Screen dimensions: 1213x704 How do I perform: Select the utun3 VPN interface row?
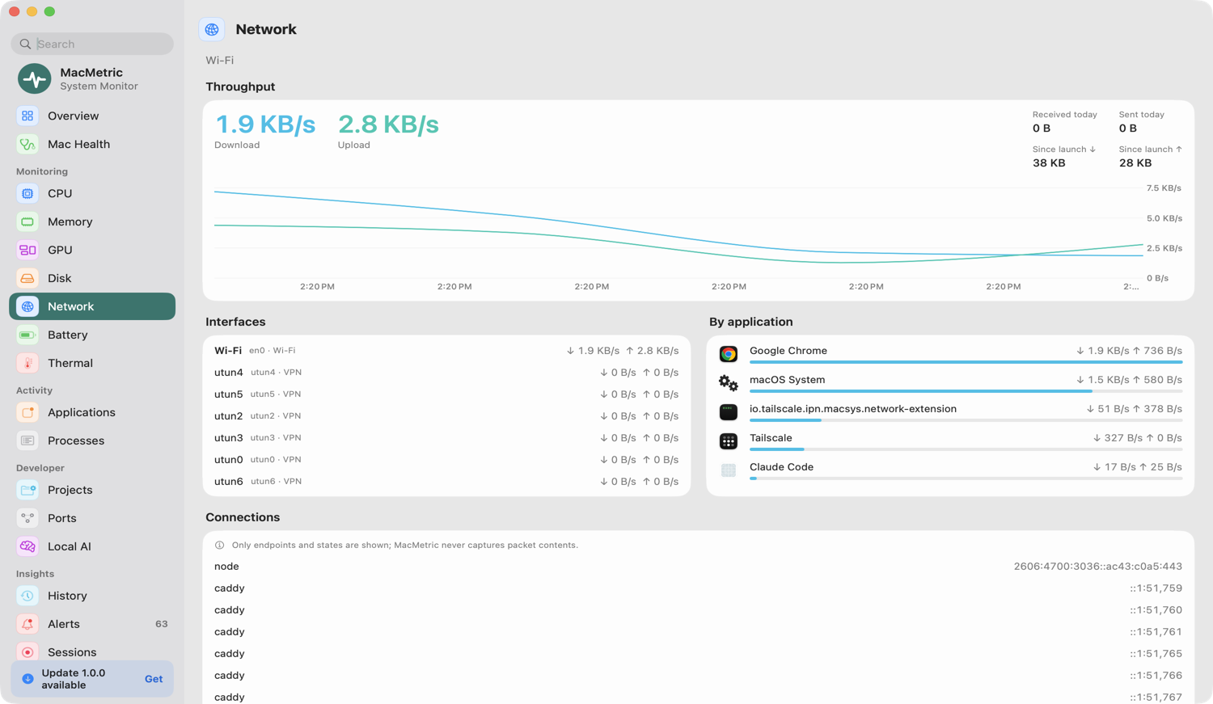[446, 438]
